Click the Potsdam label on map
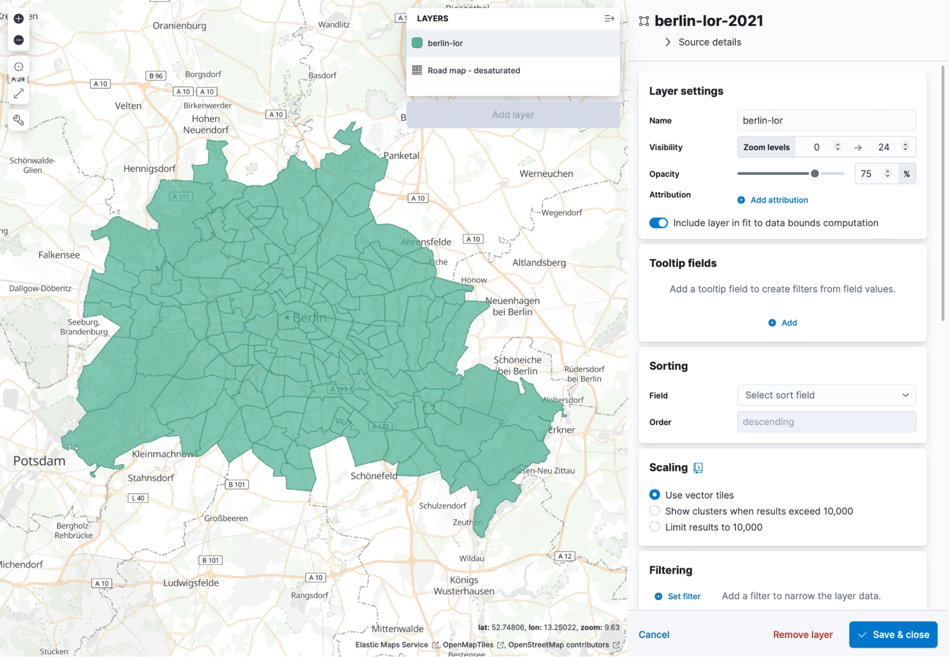949x657 pixels. pos(39,461)
